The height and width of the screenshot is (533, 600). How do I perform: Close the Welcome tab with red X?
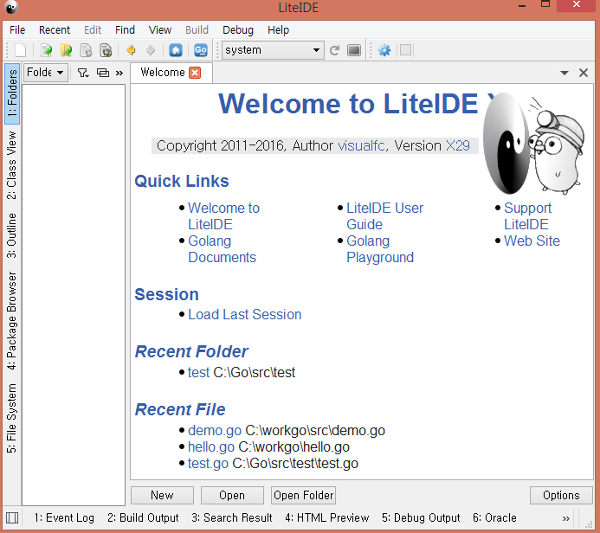point(195,73)
